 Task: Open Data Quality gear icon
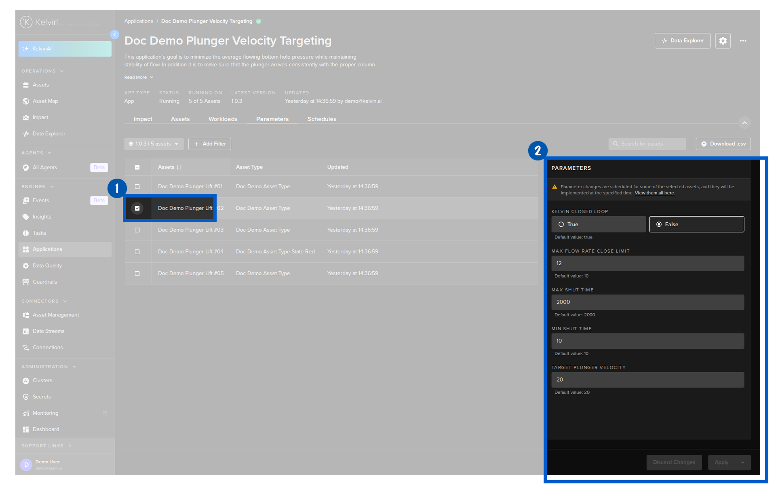click(26, 266)
